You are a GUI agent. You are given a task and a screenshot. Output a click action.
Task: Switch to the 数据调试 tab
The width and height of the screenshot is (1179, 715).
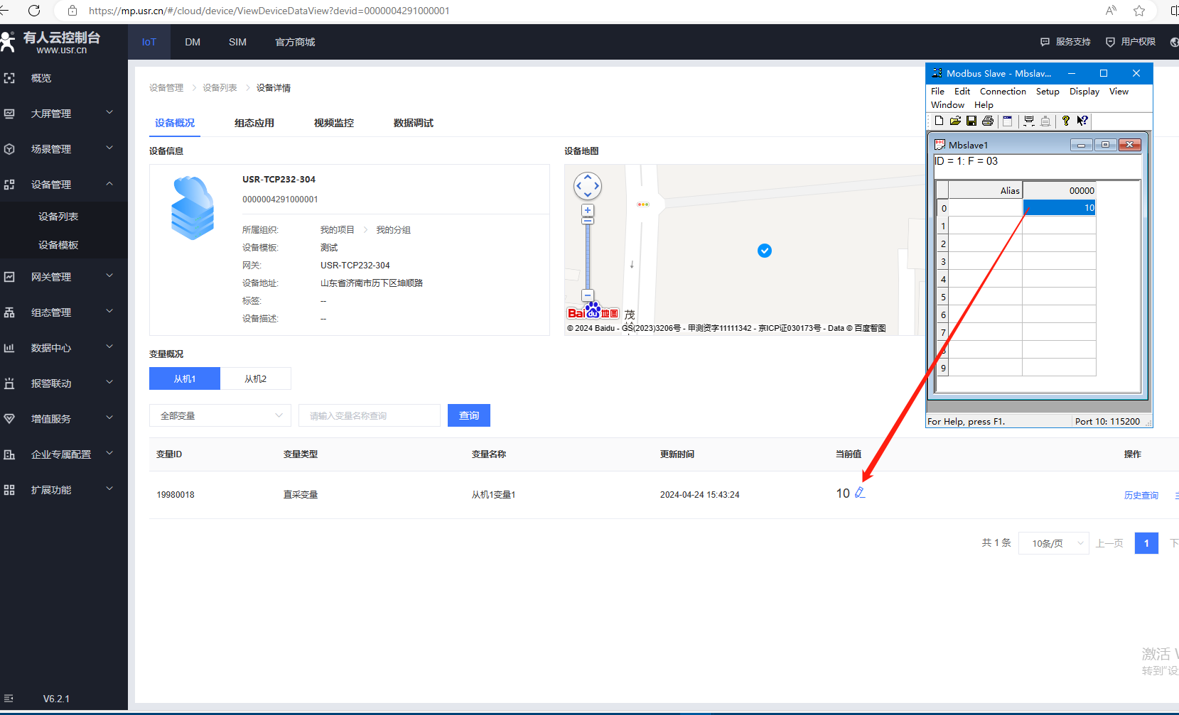[x=413, y=123]
